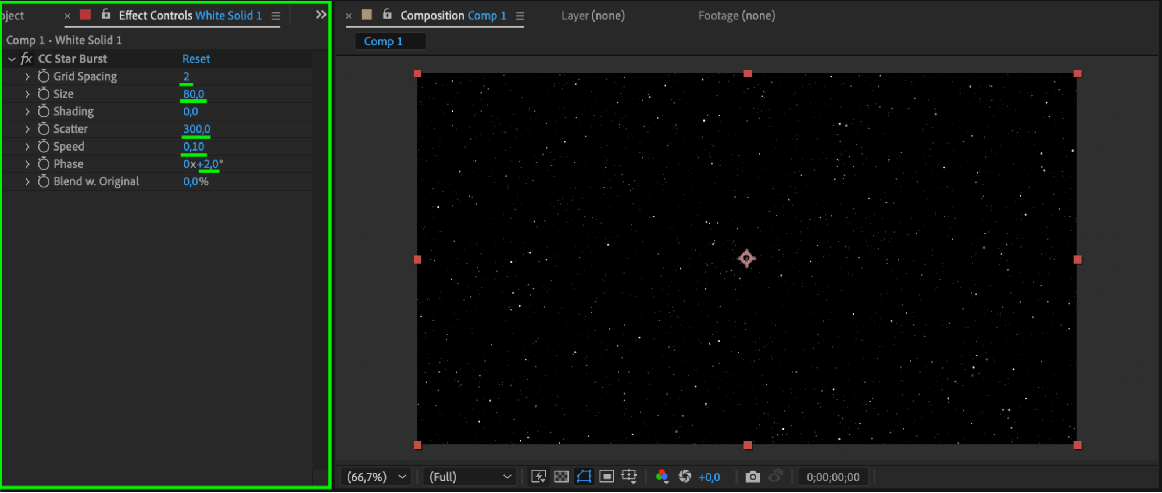Toggle the fx switch for CC Star Burst
The image size is (1162, 493).
coord(26,59)
